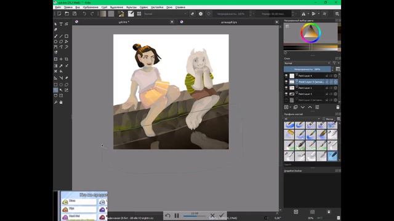Switch to the first document tab
This screenshot has width=394, height=221.
(x=124, y=22)
